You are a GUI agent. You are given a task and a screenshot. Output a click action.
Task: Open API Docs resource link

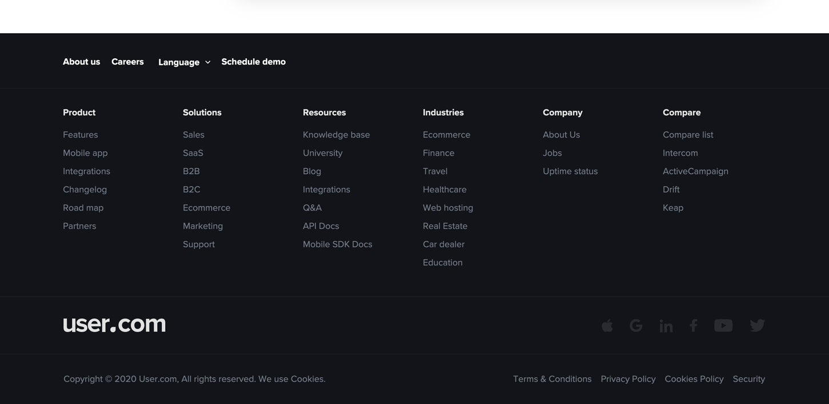point(321,226)
